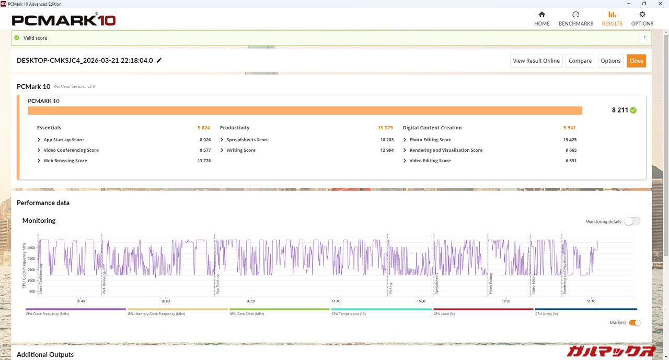This screenshot has height=360, width=669.
Task: Open the Home section icon
Action: point(541,15)
